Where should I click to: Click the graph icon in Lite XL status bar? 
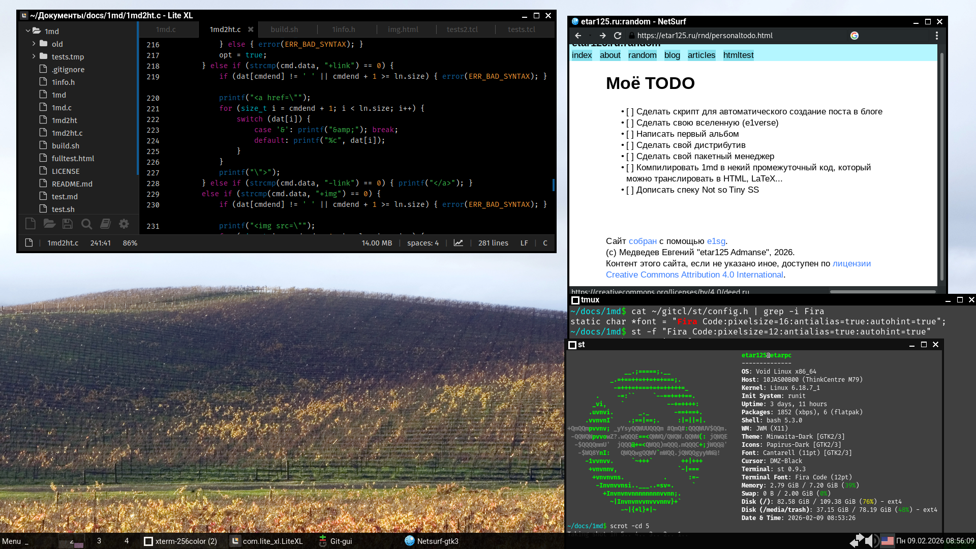click(x=458, y=243)
